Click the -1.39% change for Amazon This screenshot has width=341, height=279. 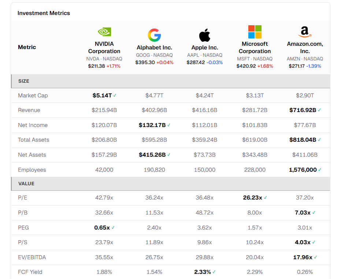tap(314, 66)
